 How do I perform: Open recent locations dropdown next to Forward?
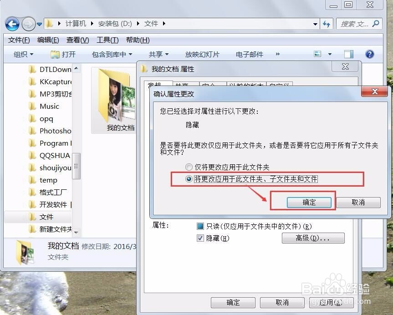click(x=39, y=24)
